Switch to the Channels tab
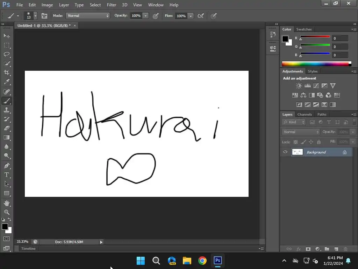 tap(305, 115)
